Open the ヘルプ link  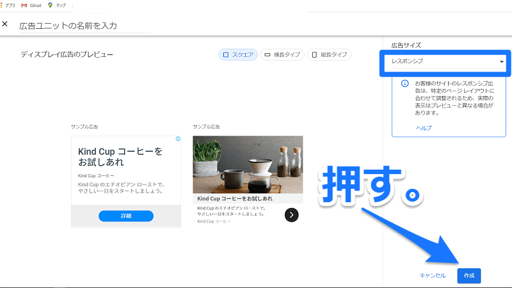pyautogui.click(x=423, y=128)
